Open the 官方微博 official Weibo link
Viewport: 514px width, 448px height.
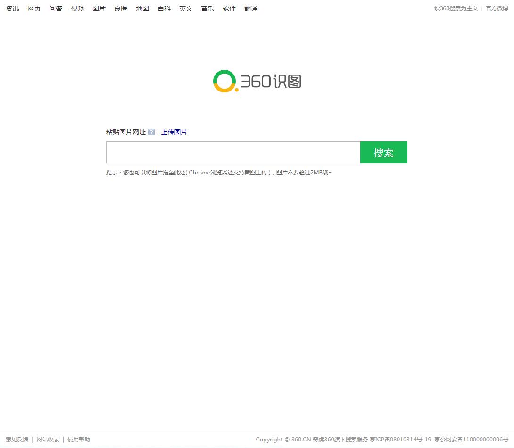(497, 8)
